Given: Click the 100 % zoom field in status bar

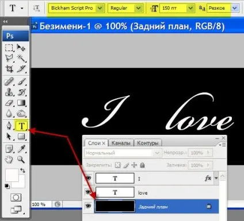Looking at the screenshot, I should click(41, 204).
